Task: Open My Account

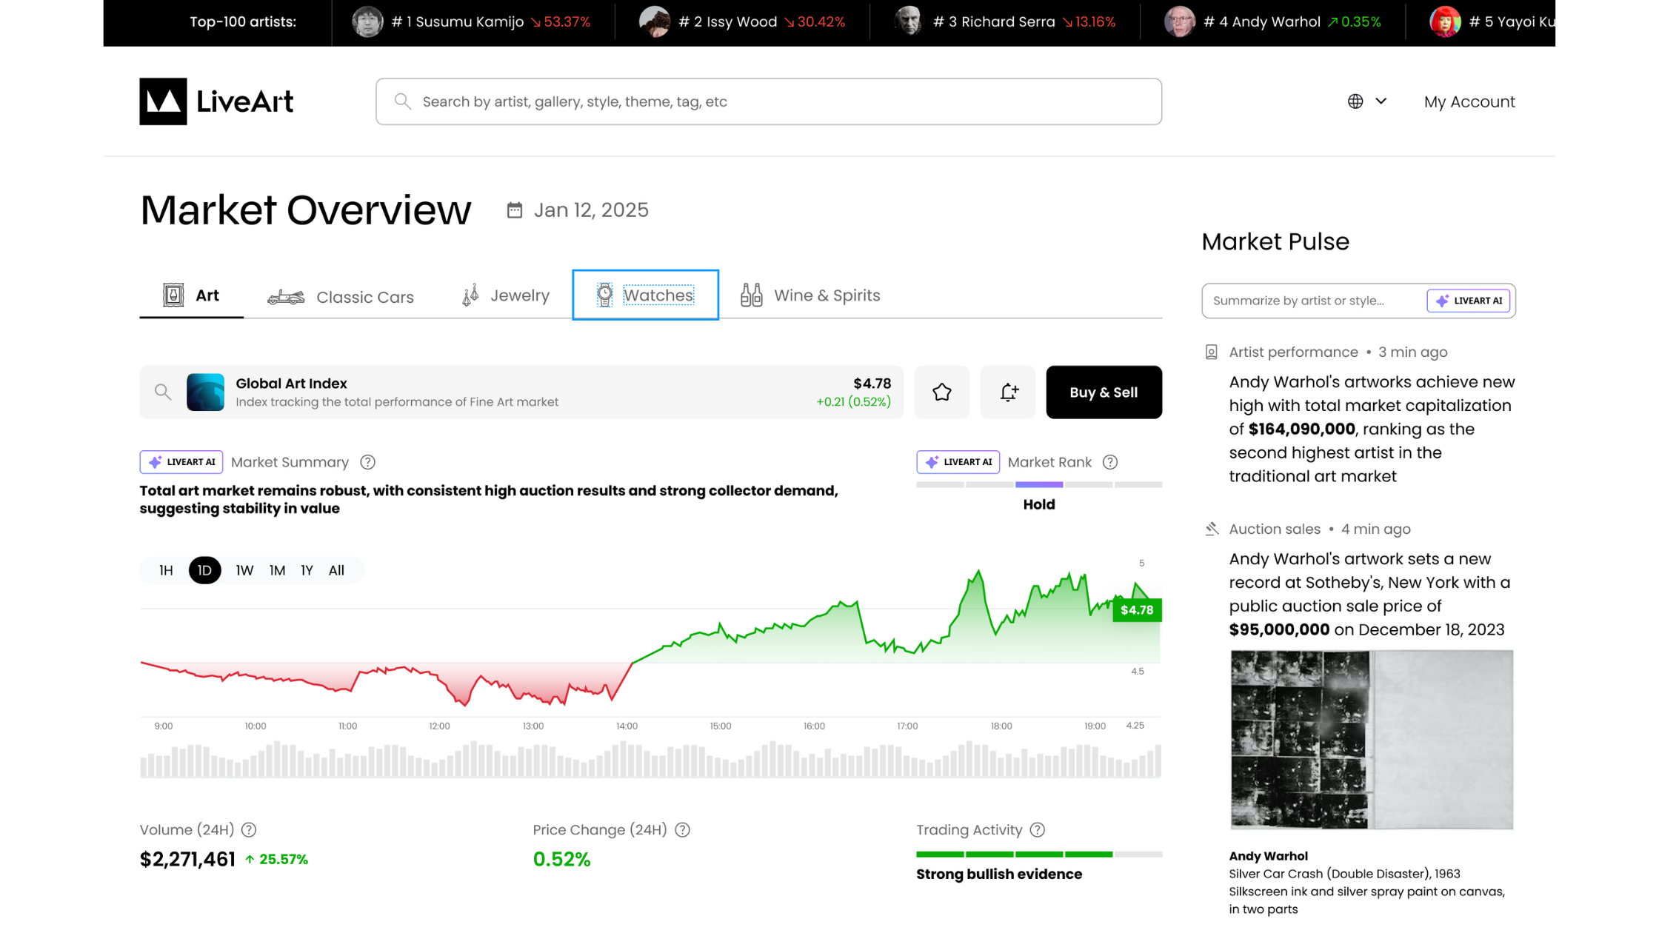Action: [1469, 101]
